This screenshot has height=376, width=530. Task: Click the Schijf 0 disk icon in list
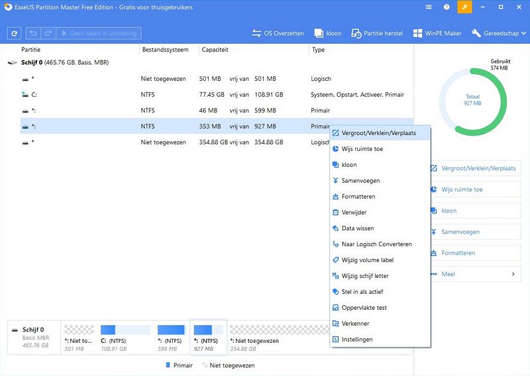(x=13, y=62)
